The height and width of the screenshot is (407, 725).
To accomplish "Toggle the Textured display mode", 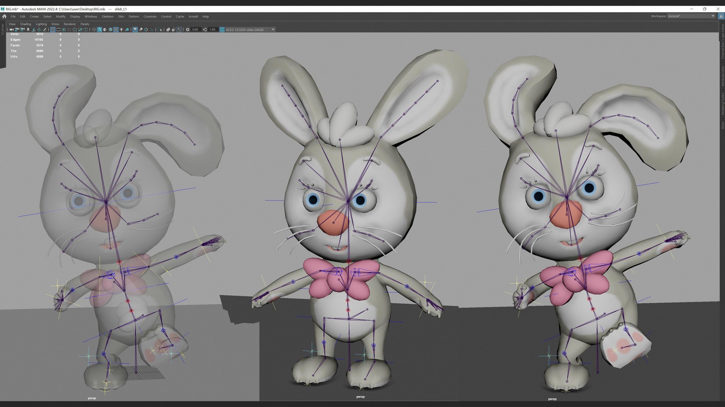I will coord(116,29).
